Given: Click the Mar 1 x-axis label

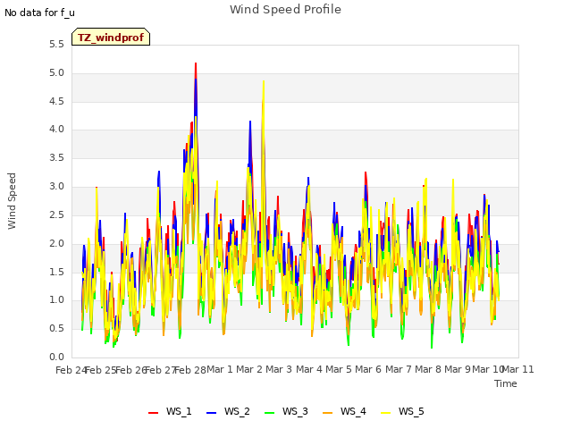Looking at the screenshot, I should [x=220, y=369].
